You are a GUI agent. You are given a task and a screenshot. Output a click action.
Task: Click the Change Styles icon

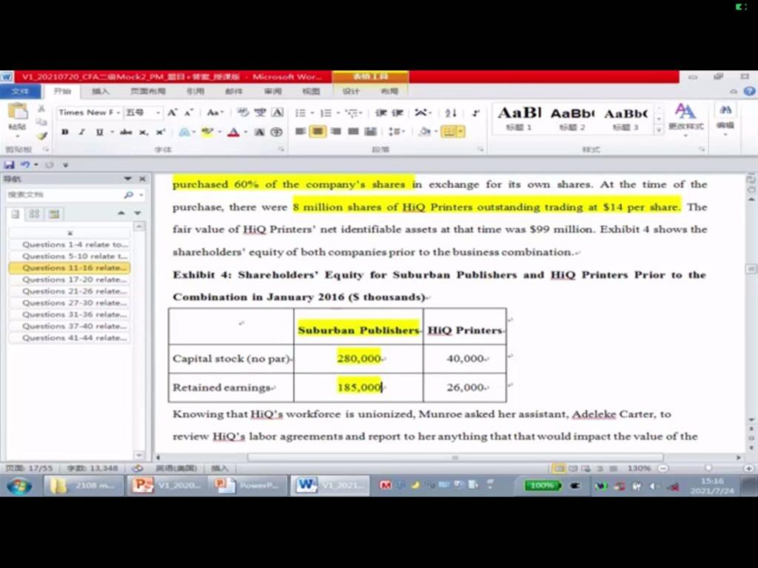tap(685, 116)
